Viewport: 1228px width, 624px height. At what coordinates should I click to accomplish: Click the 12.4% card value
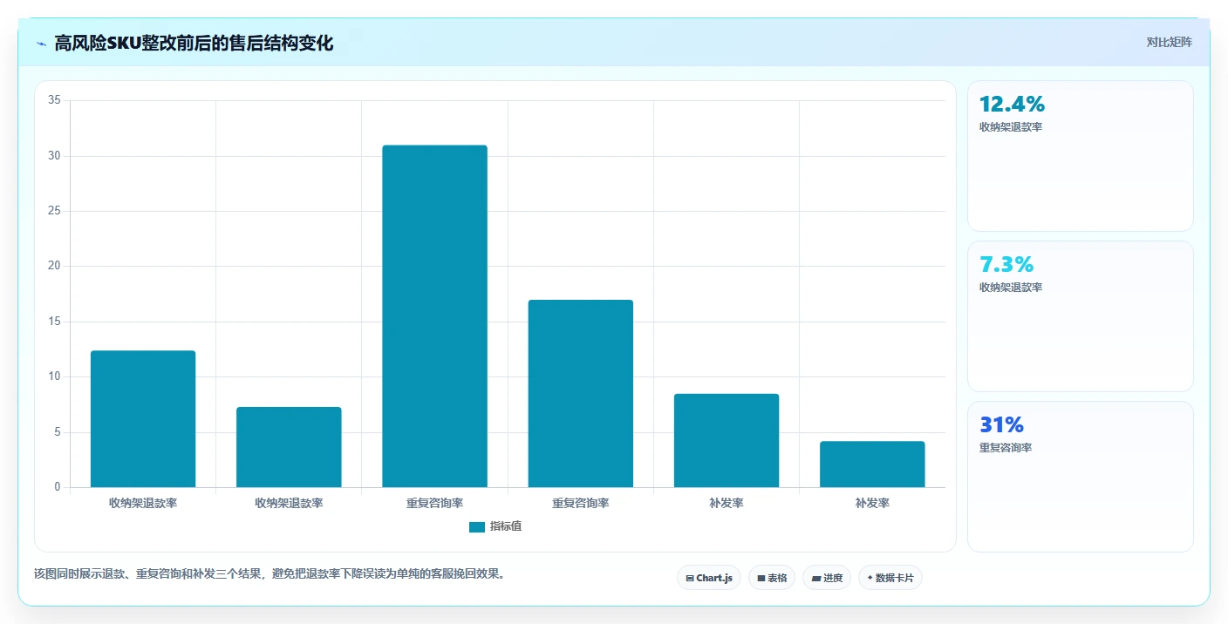point(1012,105)
